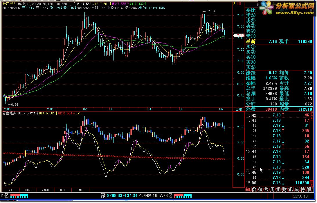
Task: Click the 15:00 closing tick row
Action: point(278,183)
